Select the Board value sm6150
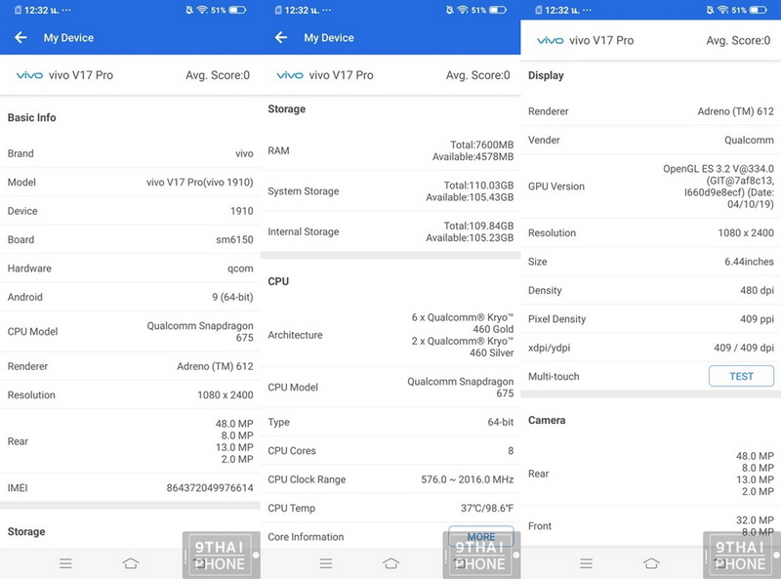The width and height of the screenshot is (781, 579). click(x=234, y=239)
